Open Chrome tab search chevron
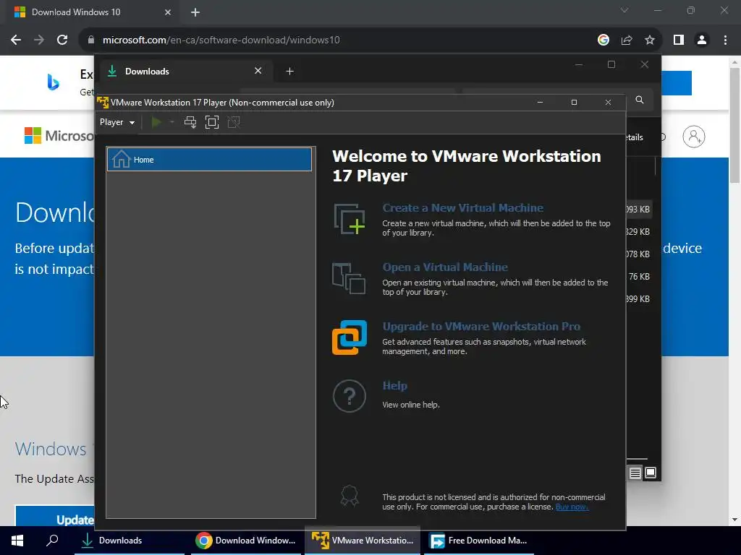The image size is (741, 555). point(624,10)
